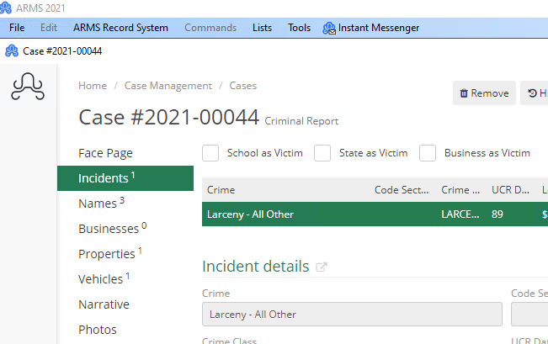
Task: Click the ARMS octopus logo in sidebar
Action: pyautogui.click(x=28, y=87)
